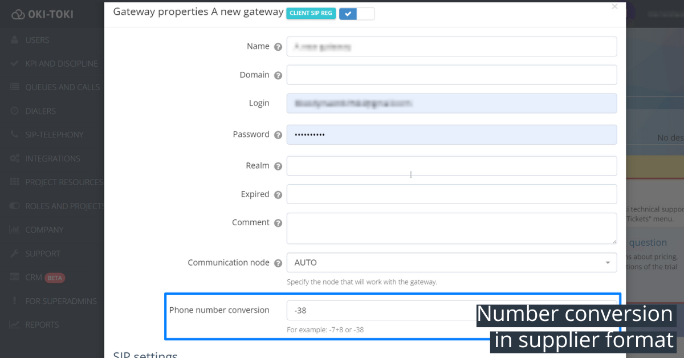Open the Communication node dropdown

(x=451, y=263)
